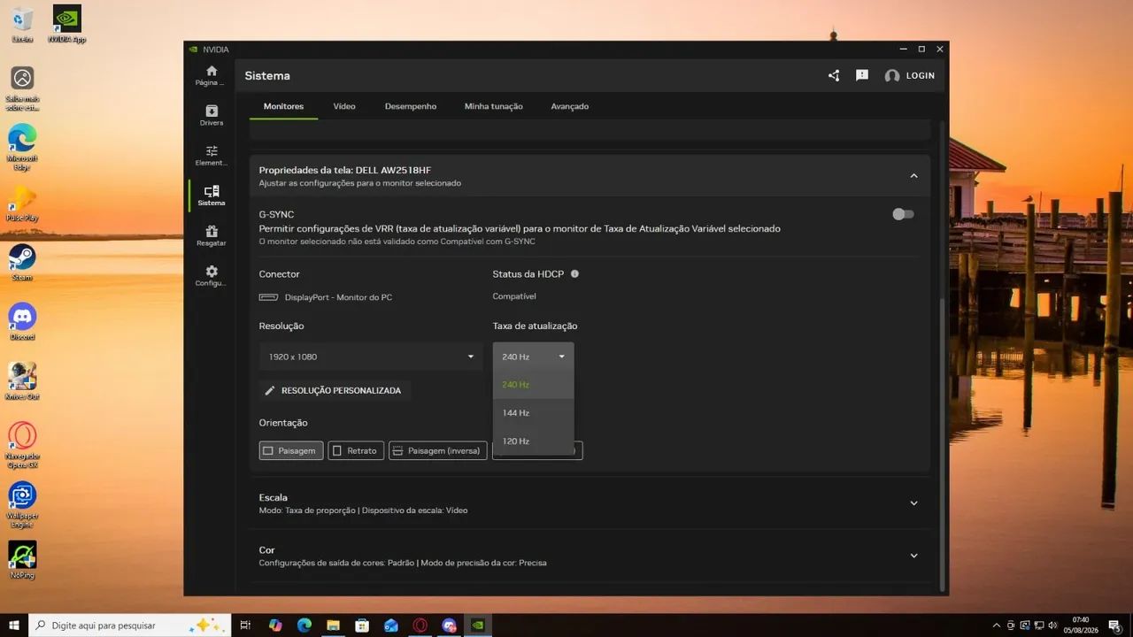Click the Opera icon on the taskbar
Image resolution: width=1133 pixels, height=637 pixels.
[420, 625]
